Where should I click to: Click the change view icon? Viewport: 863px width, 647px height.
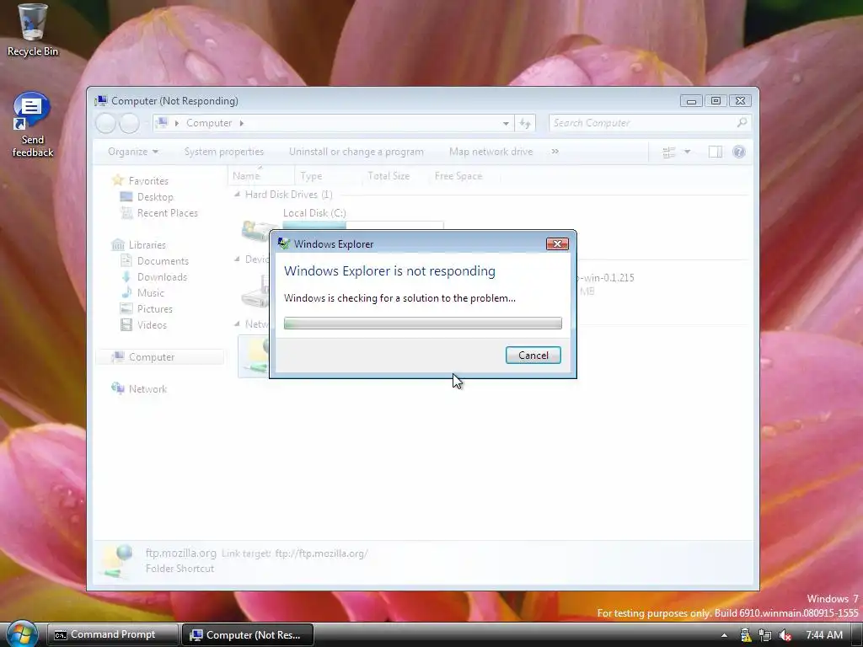(x=668, y=152)
